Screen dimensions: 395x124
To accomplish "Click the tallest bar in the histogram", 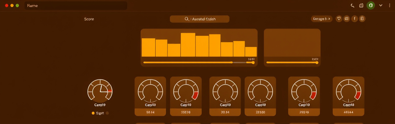I will tap(188, 45).
